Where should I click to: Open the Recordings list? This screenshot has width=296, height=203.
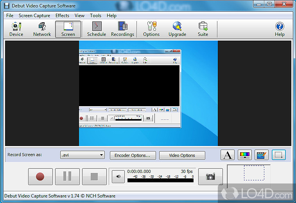122,29
